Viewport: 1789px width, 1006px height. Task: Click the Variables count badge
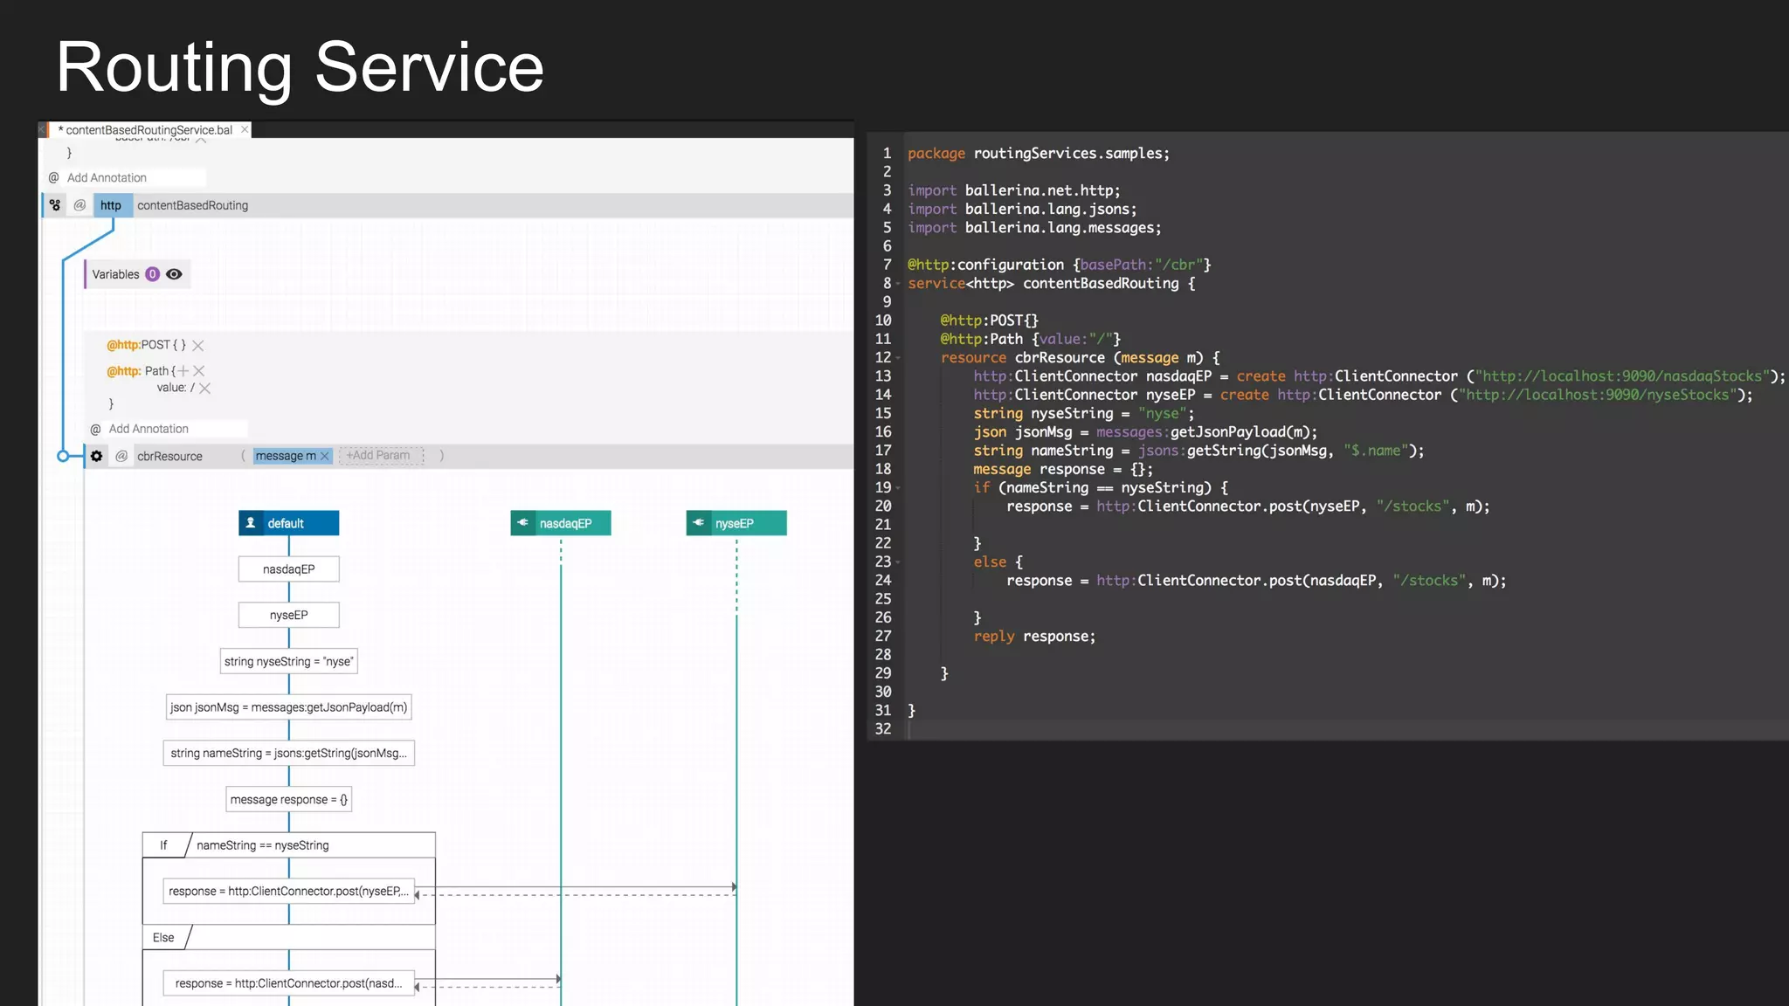[153, 274]
